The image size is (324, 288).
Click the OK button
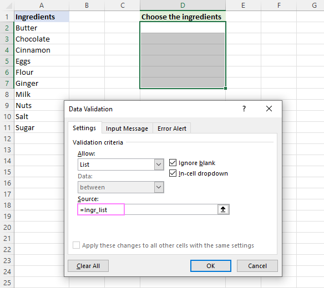tap(211, 266)
